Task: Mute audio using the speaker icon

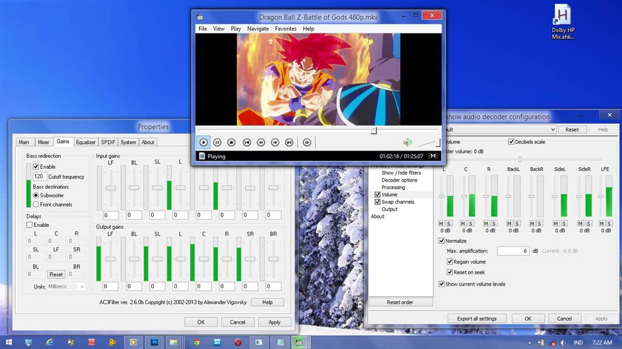Action: coord(407,142)
